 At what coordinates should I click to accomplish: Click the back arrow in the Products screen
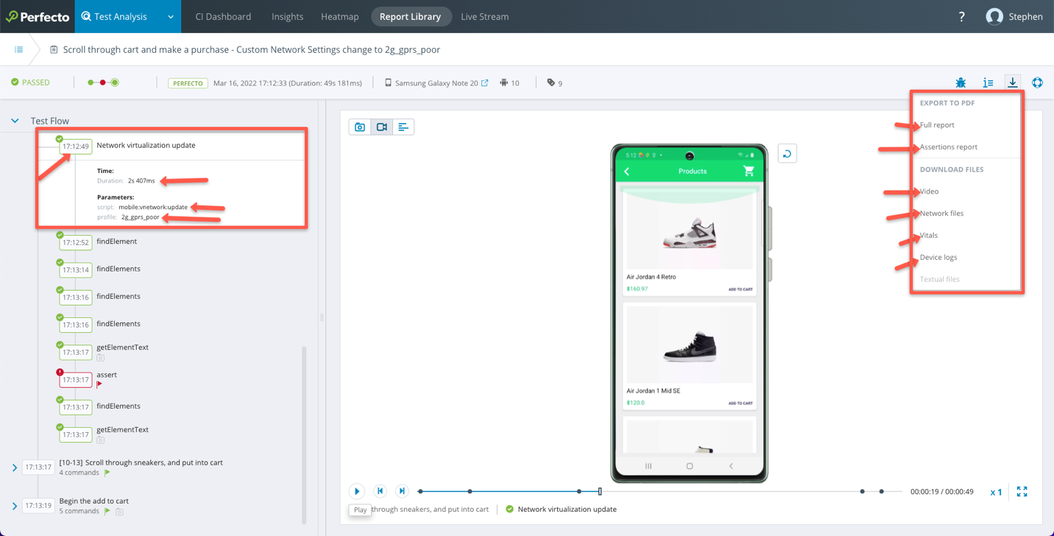pos(627,172)
